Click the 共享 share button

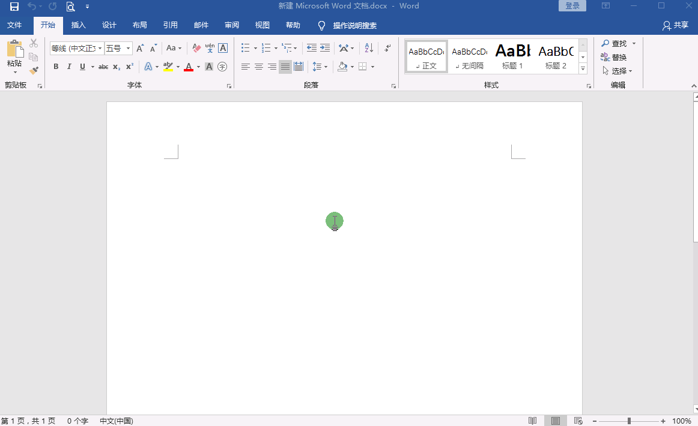675,25
